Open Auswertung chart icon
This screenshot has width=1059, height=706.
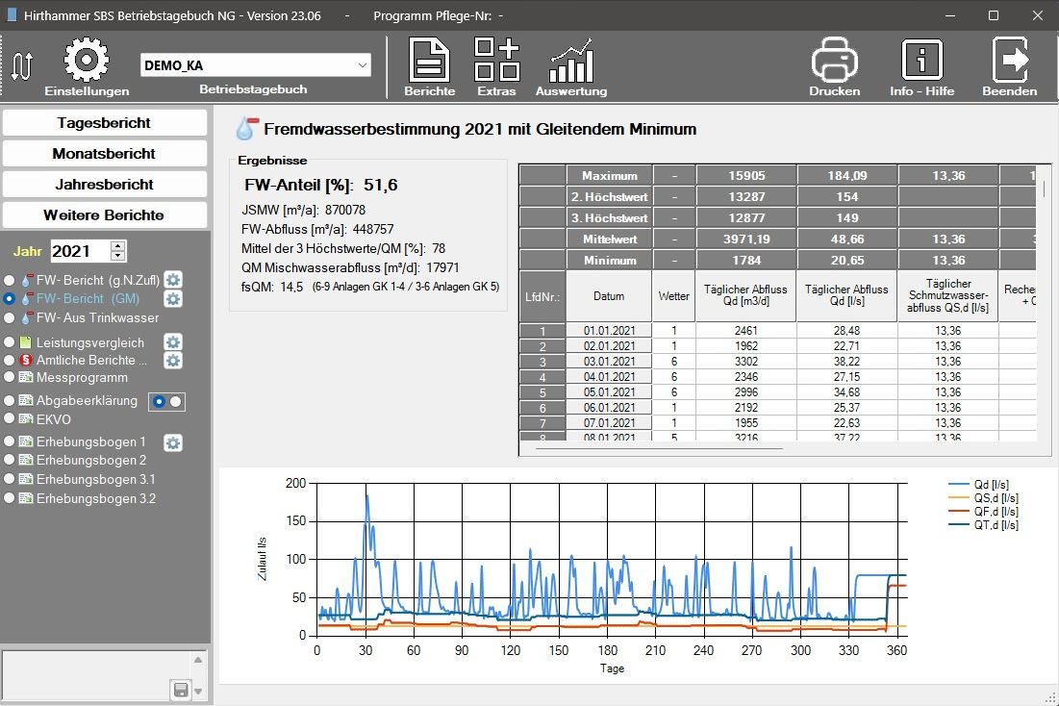(x=570, y=61)
